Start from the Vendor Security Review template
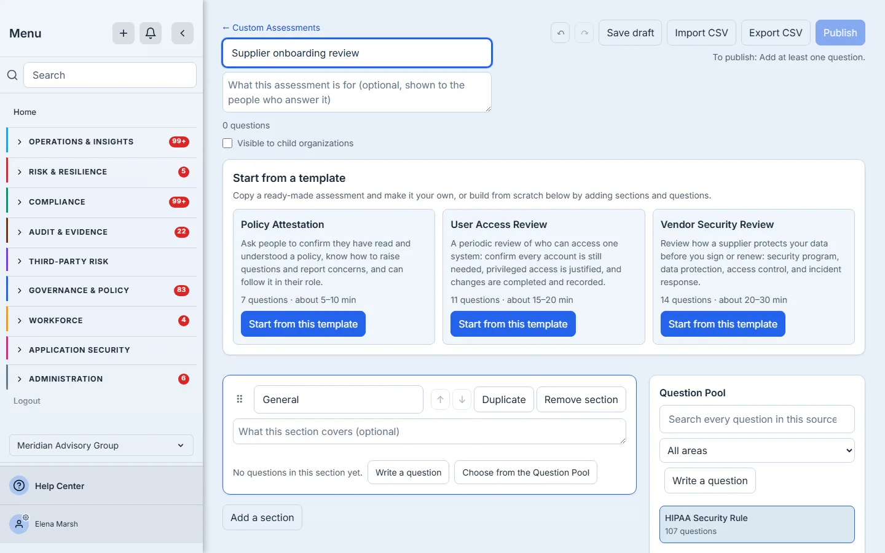885x553 pixels. tap(723, 324)
